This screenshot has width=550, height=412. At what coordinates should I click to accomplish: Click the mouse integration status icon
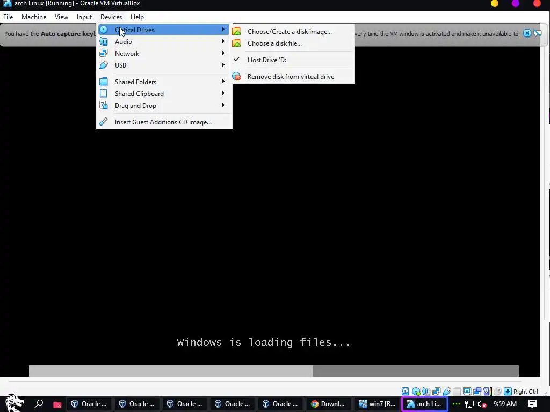[x=497, y=391]
